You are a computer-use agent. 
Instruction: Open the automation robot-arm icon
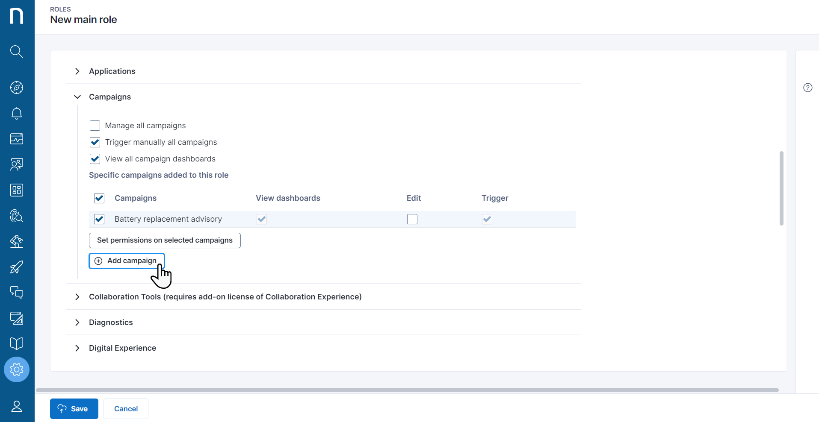pyautogui.click(x=16, y=241)
